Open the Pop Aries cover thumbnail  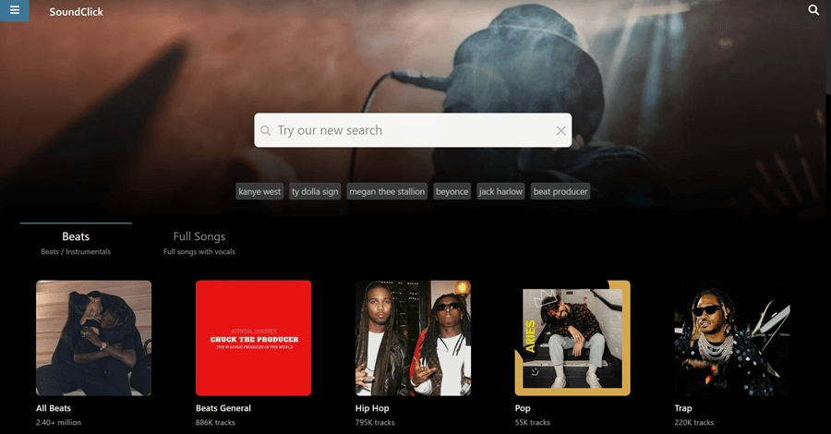(x=572, y=338)
